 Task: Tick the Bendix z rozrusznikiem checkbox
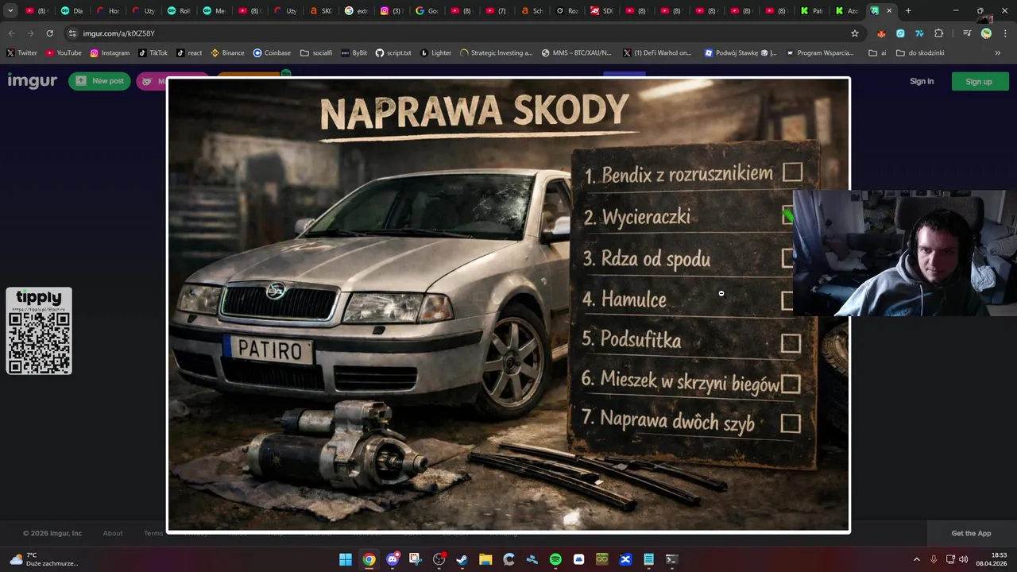tap(792, 172)
